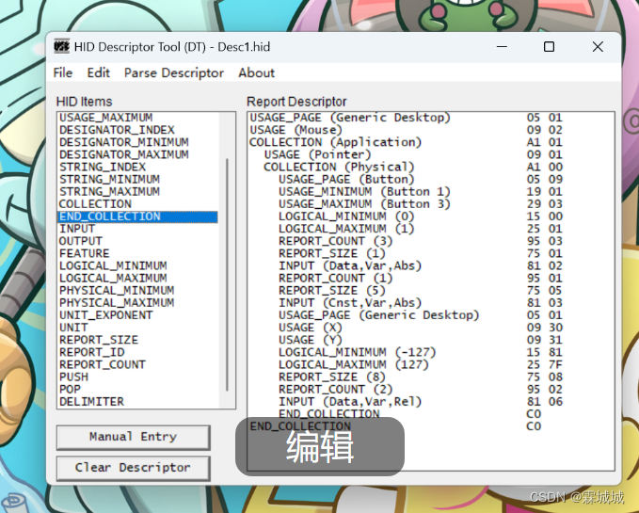Select REPORT_COUNT in HID Items list
Viewport: 639px width, 513px height.
pyautogui.click(x=137, y=364)
